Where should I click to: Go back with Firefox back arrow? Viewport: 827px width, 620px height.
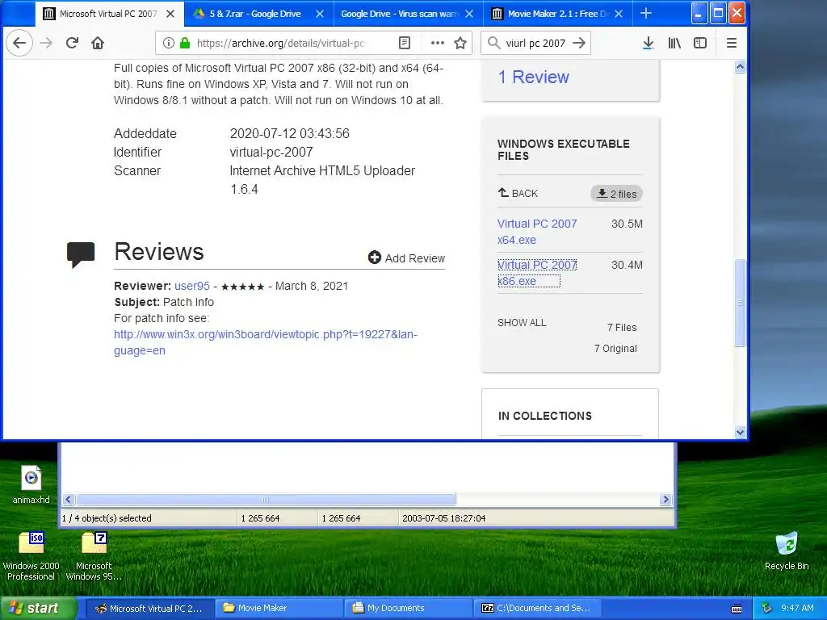[x=19, y=43]
